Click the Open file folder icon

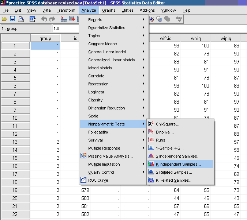pos(4,19)
